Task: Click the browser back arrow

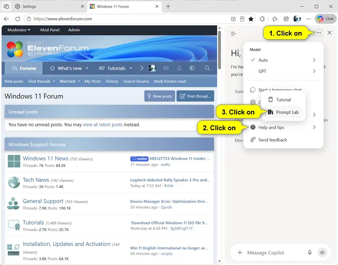Action: pyautogui.click(x=6, y=19)
